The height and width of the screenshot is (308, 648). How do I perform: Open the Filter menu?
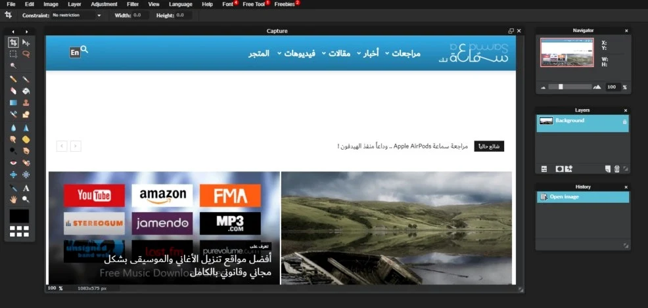133,4
